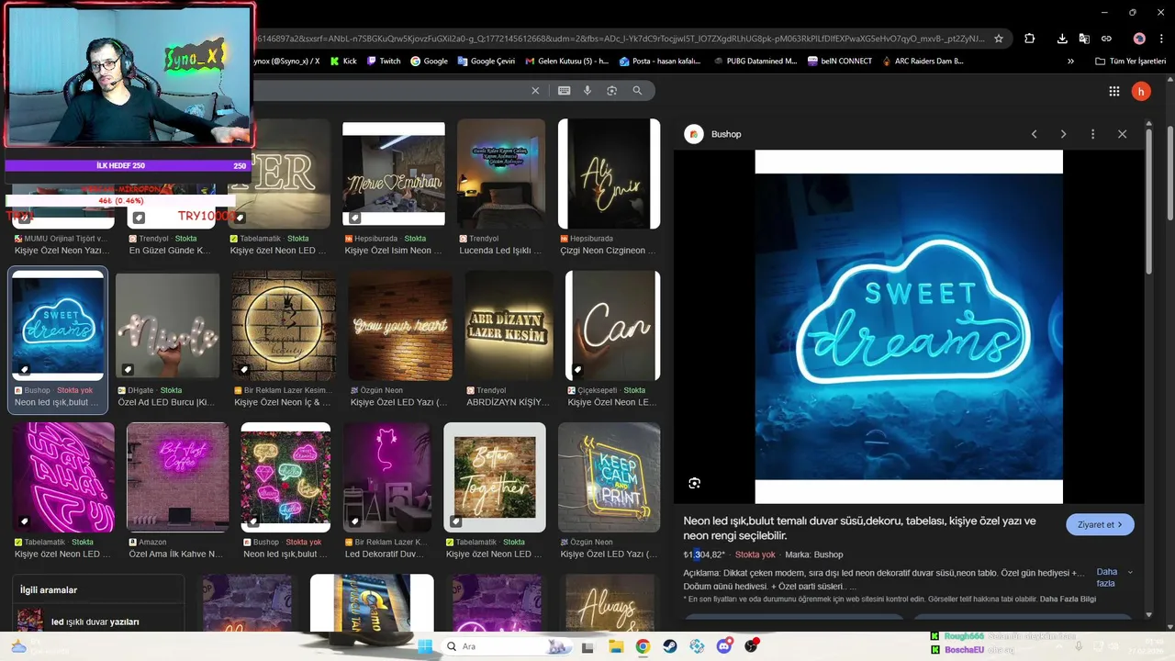Open the Twitch bookmark

(384, 61)
